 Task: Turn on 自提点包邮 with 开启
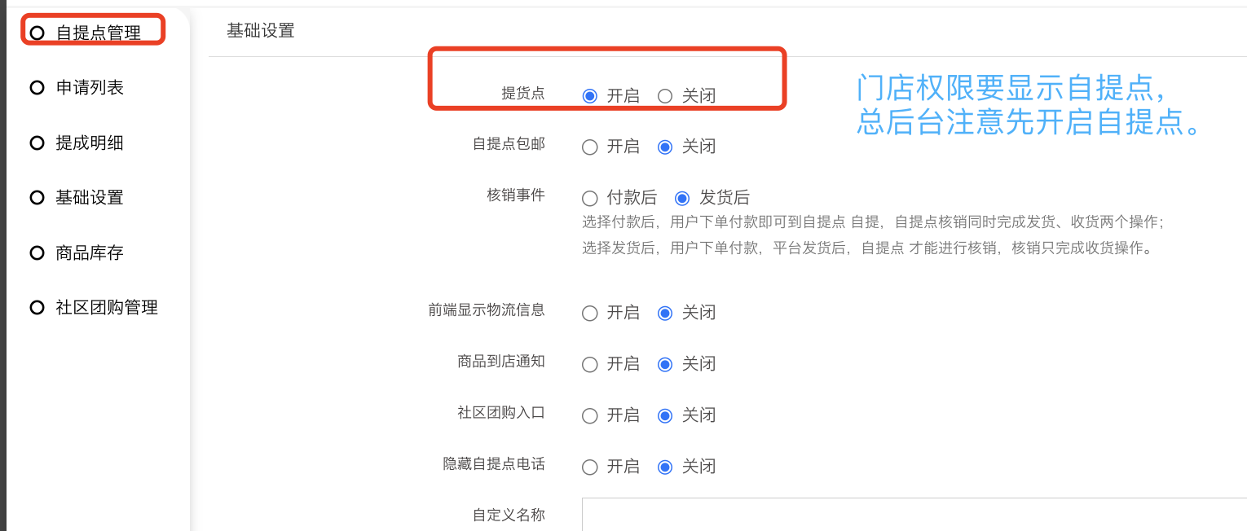(590, 147)
